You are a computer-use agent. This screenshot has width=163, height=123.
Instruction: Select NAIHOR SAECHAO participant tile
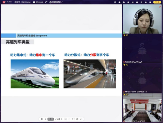(142, 49)
